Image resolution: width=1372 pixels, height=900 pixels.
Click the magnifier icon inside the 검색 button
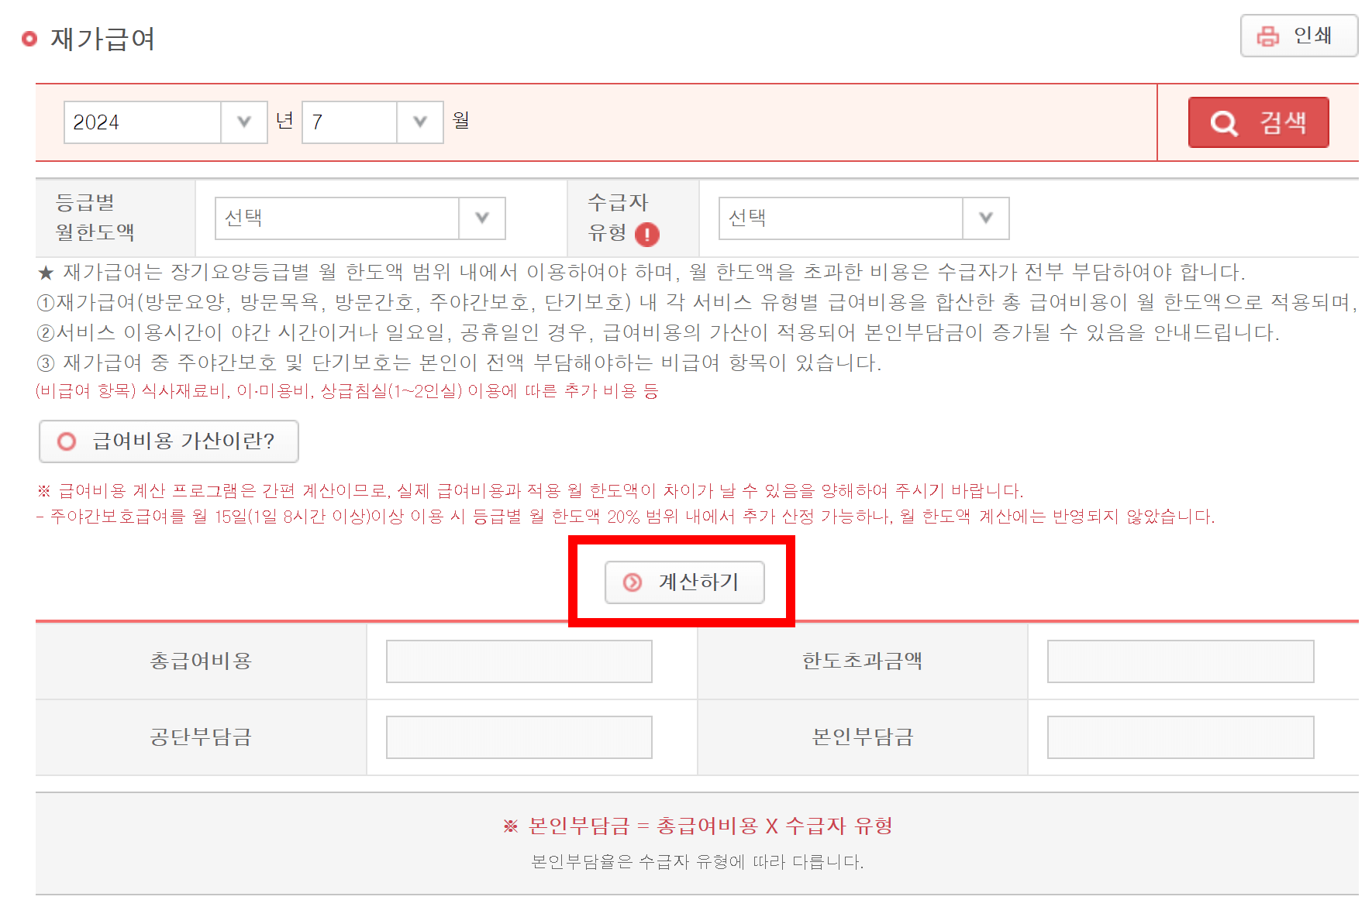click(1222, 122)
